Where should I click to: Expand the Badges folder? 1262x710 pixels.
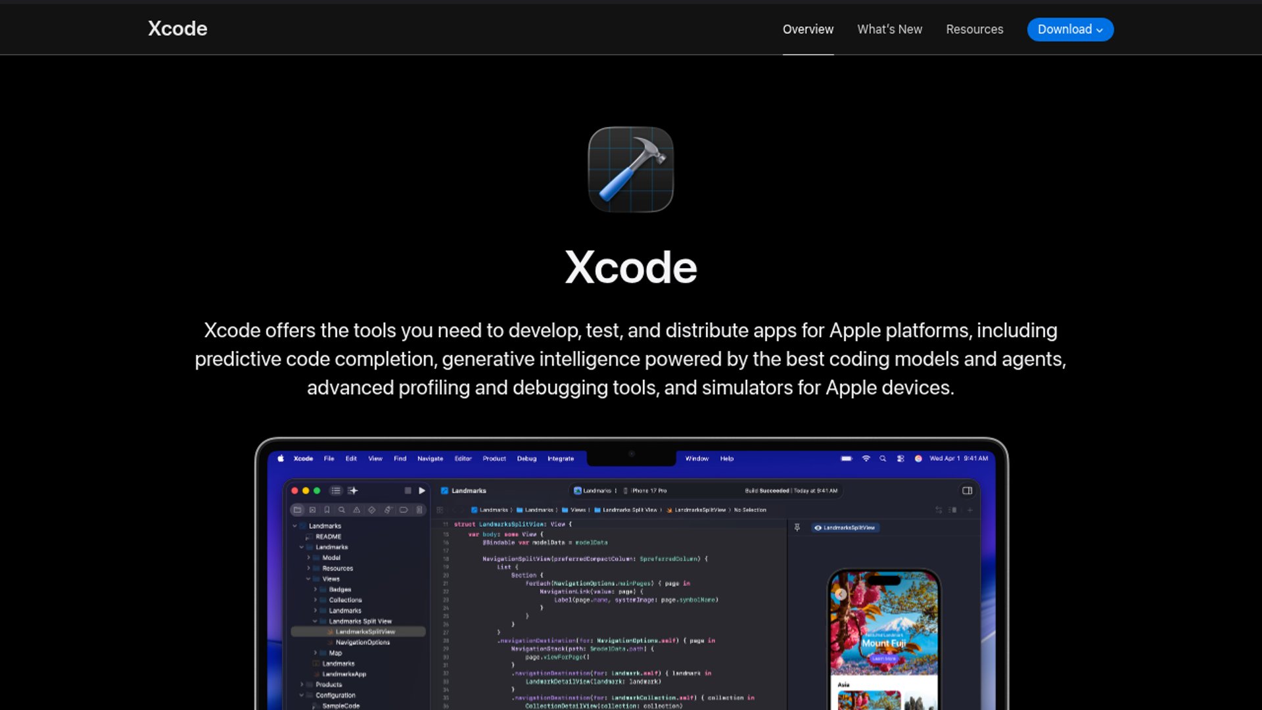(x=315, y=589)
